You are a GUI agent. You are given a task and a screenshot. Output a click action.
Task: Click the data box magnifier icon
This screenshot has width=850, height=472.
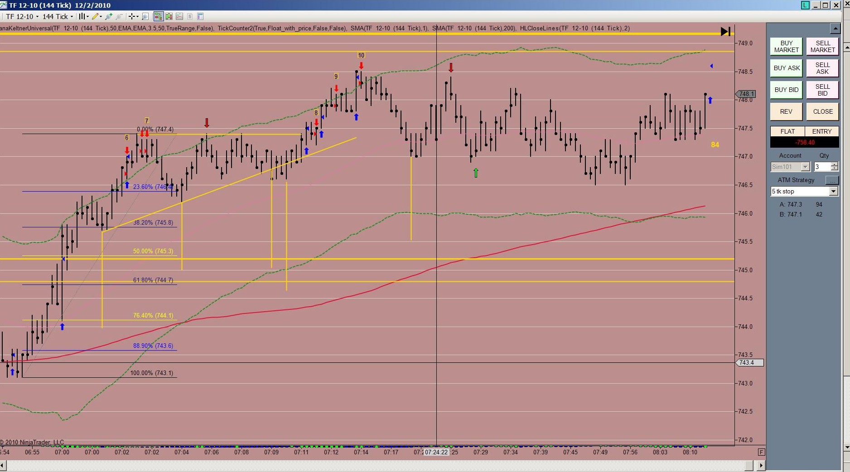click(x=145, y=16)
